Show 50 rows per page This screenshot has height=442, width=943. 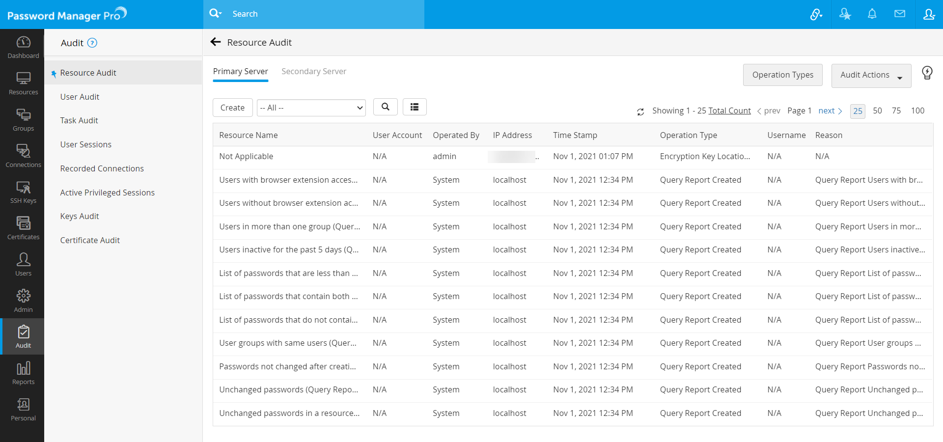(877, 111)
